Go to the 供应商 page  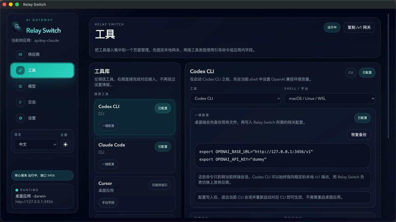pos(42,54)
